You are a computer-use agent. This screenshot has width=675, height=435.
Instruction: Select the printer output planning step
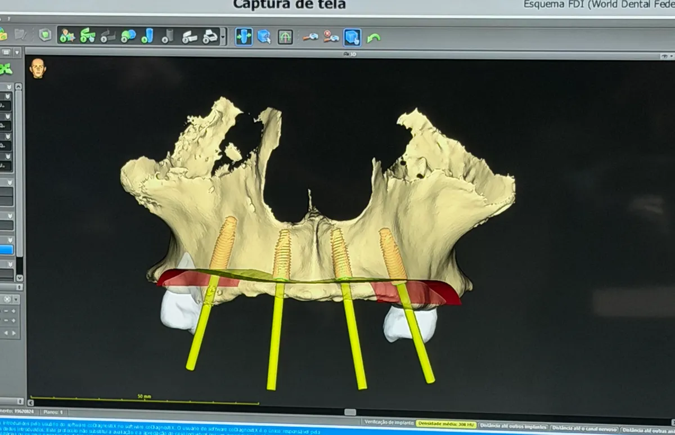(210, 37)
